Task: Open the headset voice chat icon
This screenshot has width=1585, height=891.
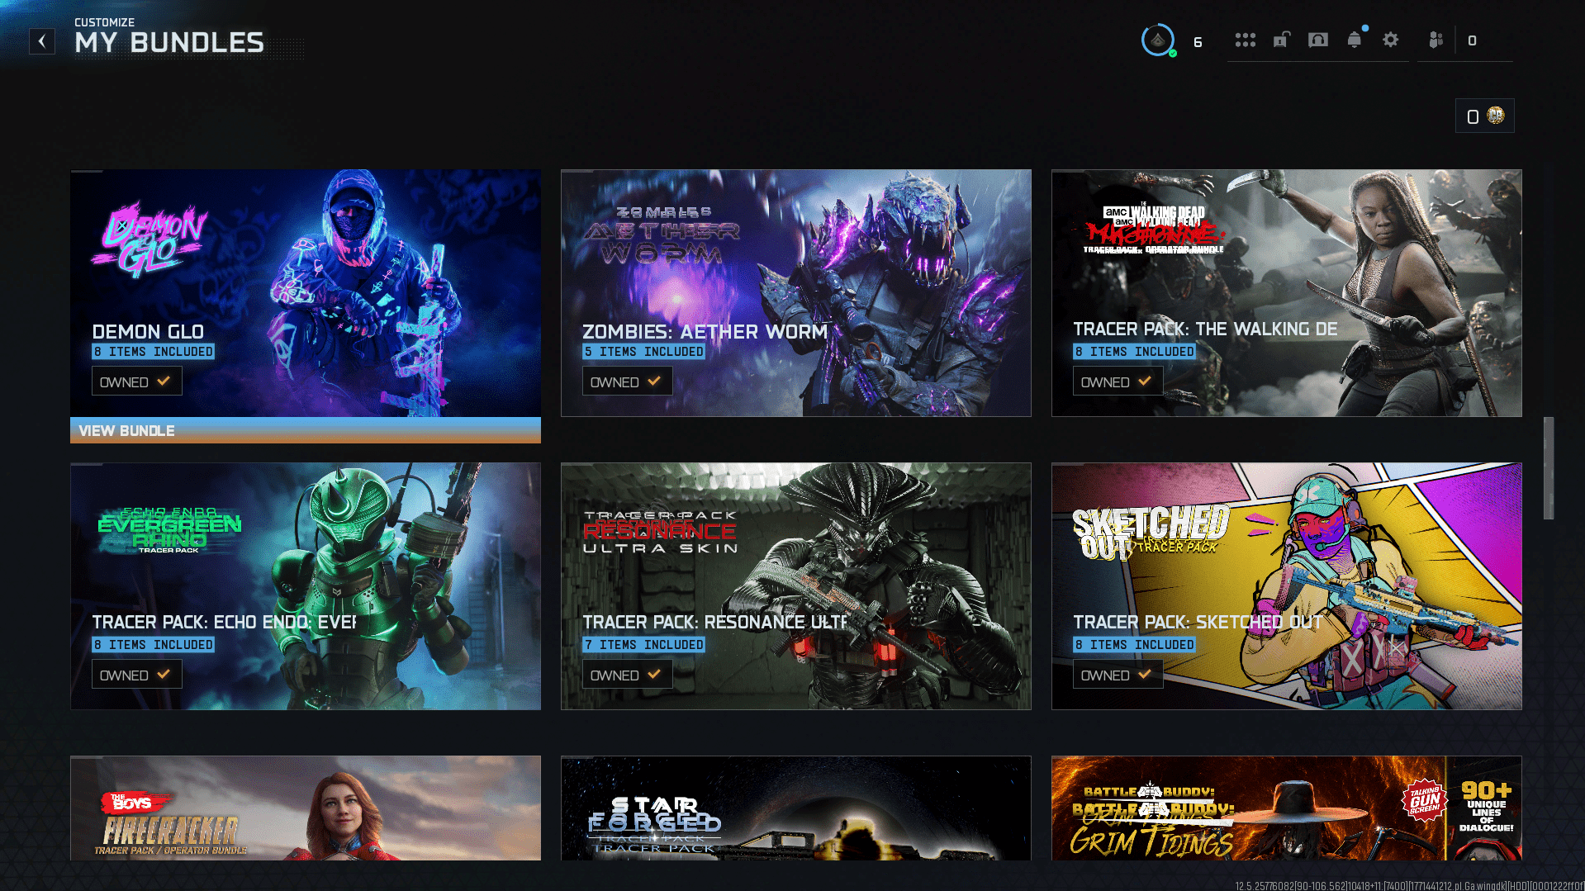Action: click(1318, 40)
